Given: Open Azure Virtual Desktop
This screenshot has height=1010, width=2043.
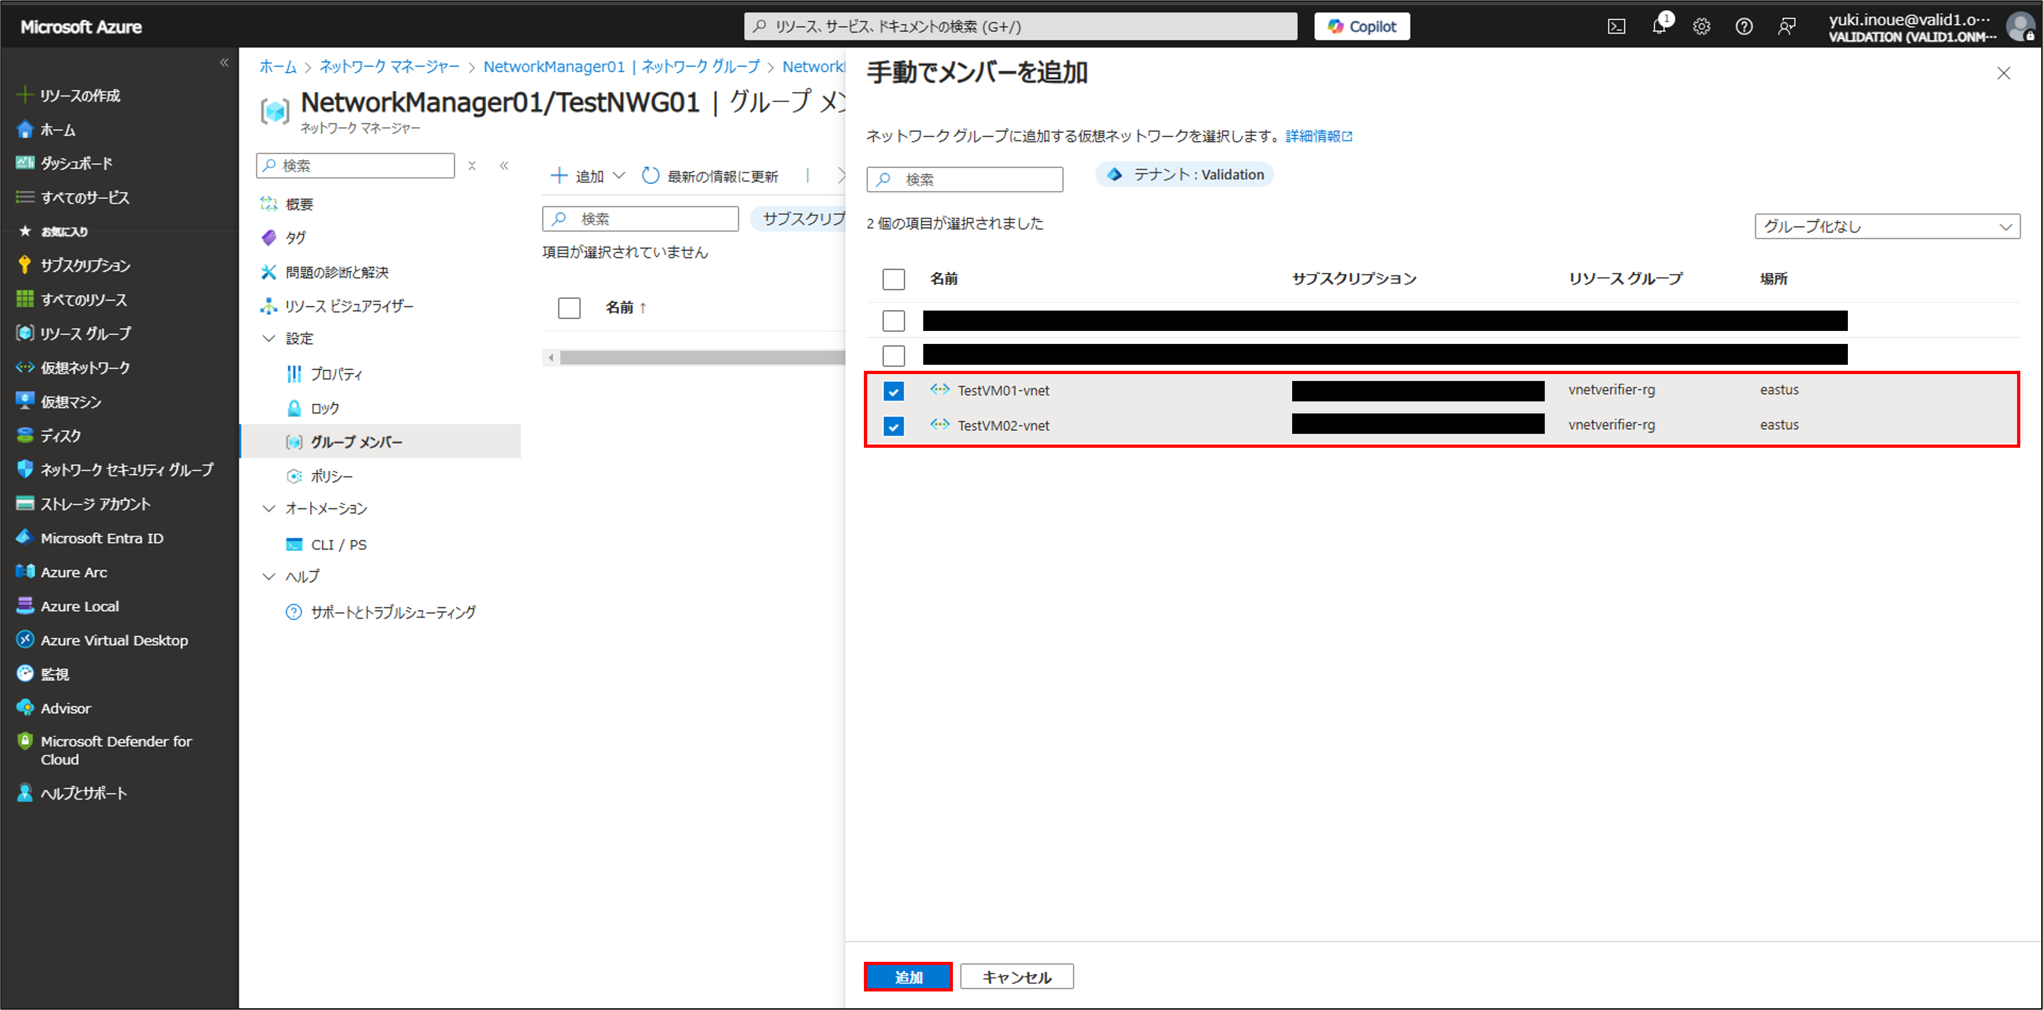Looking at the screenshot, I should 102,640.
